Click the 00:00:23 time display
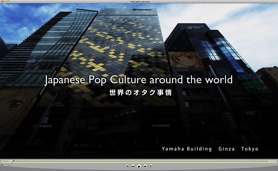This screenshot has height=171, width=278. pos(5,161)
